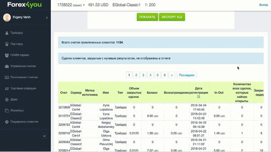Click account number 3210809 cell
This screenshot has height=152, width=271.
(x=64, y=107)
